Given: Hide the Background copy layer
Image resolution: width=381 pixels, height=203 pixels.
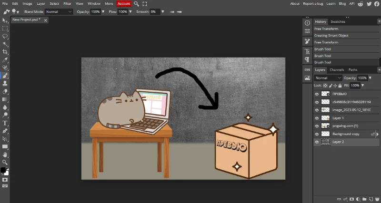Looking at the screenshot, I should tap(317, 134).
